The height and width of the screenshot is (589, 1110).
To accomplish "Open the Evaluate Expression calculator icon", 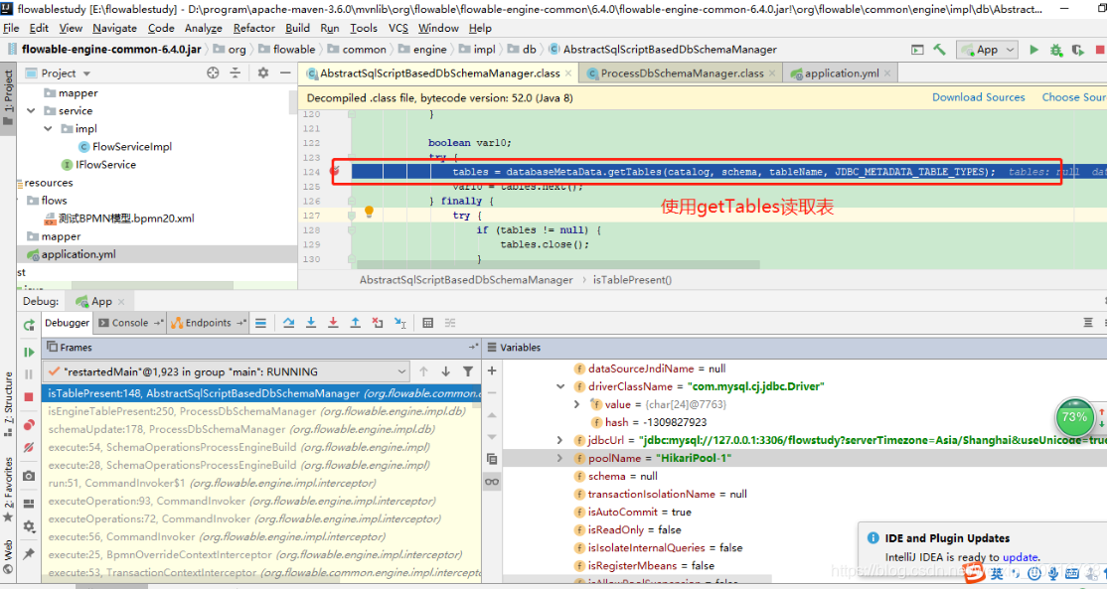I will 427,323.
